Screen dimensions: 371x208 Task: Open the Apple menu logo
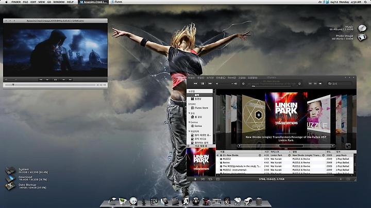[x=6, y=2]
